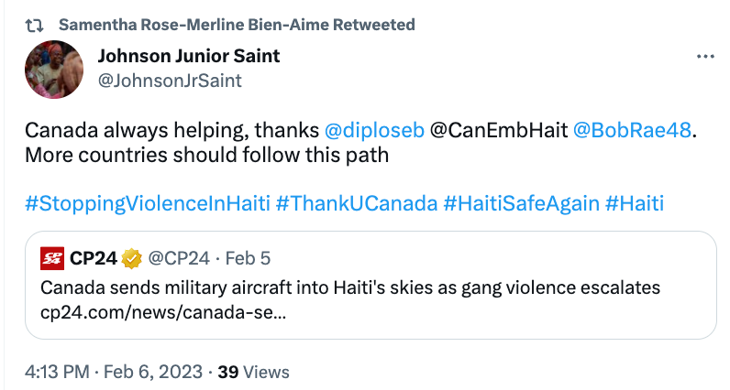The height and width of the screenshot is (390, 730).
Task: Click Samentha Rose-Merline Bien-Aime Retweeted label
Action: (236, 25)
